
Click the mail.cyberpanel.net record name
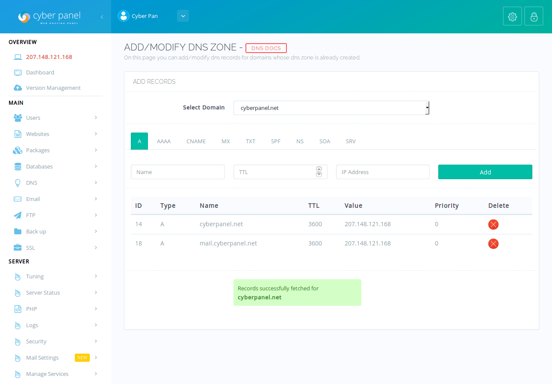(x=228, y=243)
